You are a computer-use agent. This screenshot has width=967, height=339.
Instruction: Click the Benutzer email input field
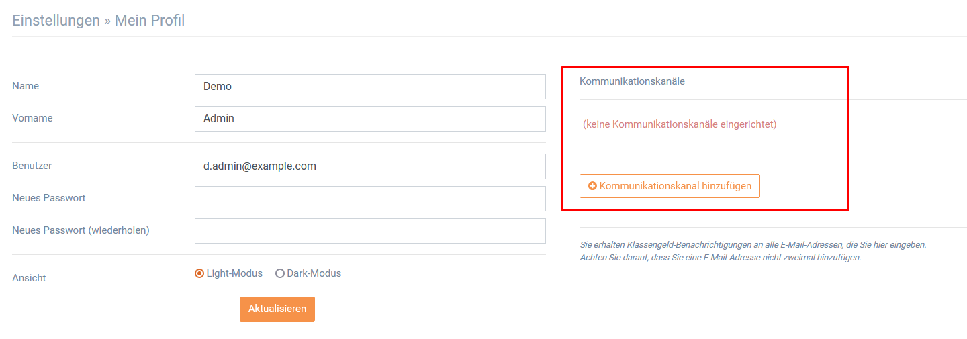pyautogui.click(x=370, y=166)
